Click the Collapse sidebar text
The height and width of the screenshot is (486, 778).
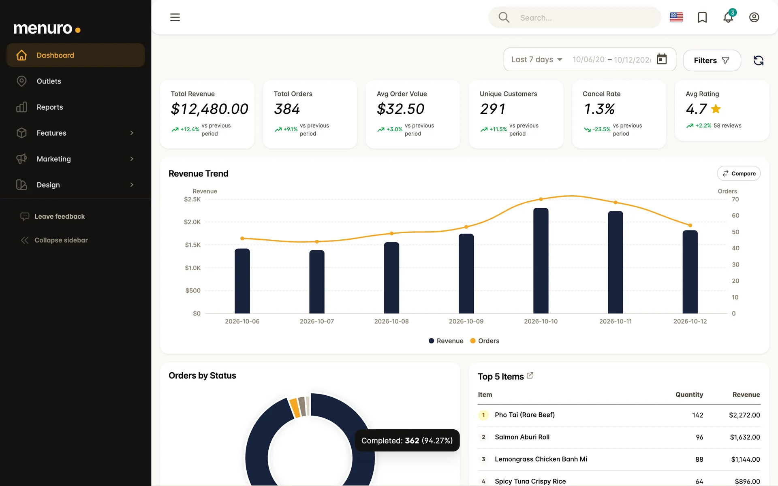[x=61, y=240]
